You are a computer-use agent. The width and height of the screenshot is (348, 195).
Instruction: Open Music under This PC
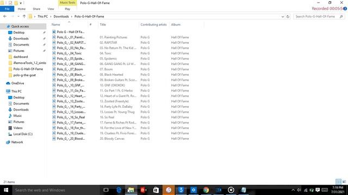tap(17, 115)
